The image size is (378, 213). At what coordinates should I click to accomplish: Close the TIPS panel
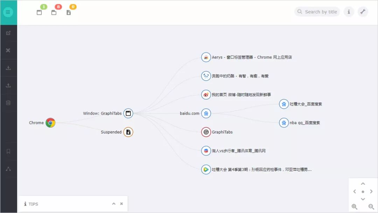(x=121, y=204)
